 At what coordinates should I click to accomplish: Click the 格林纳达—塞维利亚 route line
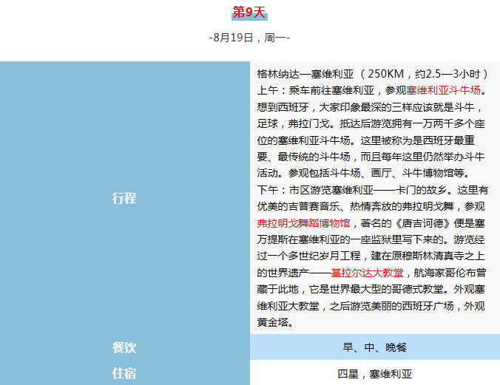[305, 74]
